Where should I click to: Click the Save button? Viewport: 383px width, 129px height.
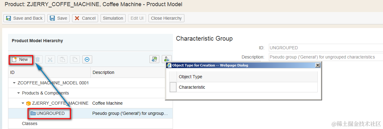point(58,18)
